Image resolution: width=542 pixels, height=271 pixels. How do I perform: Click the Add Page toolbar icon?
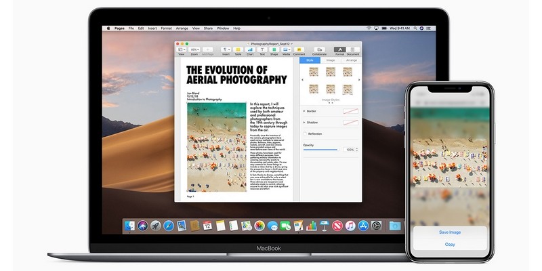tap(207, 49)
